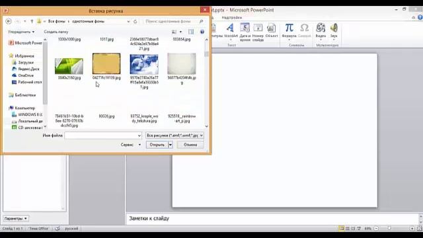The image size is (423, 238).
Task: Expand the view options arrow
Action: coord(180,32)
